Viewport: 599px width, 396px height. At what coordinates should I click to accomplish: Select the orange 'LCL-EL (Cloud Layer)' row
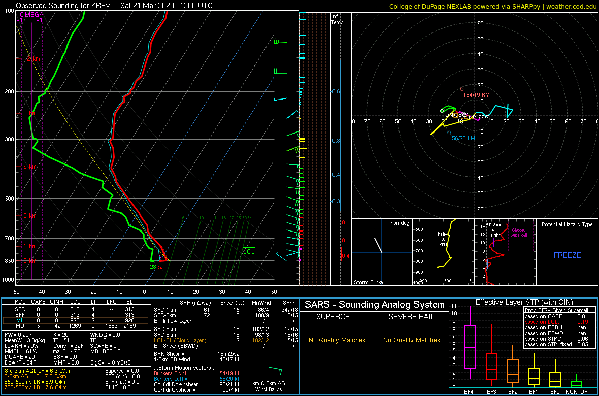point(225,340)
